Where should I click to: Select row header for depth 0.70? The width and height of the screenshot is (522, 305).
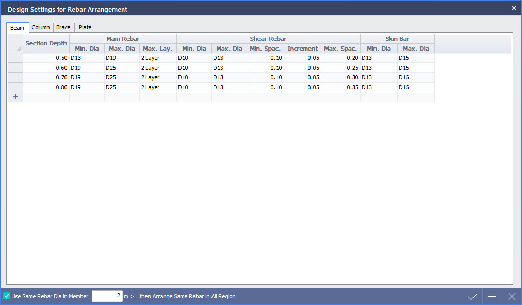(15, 77)
